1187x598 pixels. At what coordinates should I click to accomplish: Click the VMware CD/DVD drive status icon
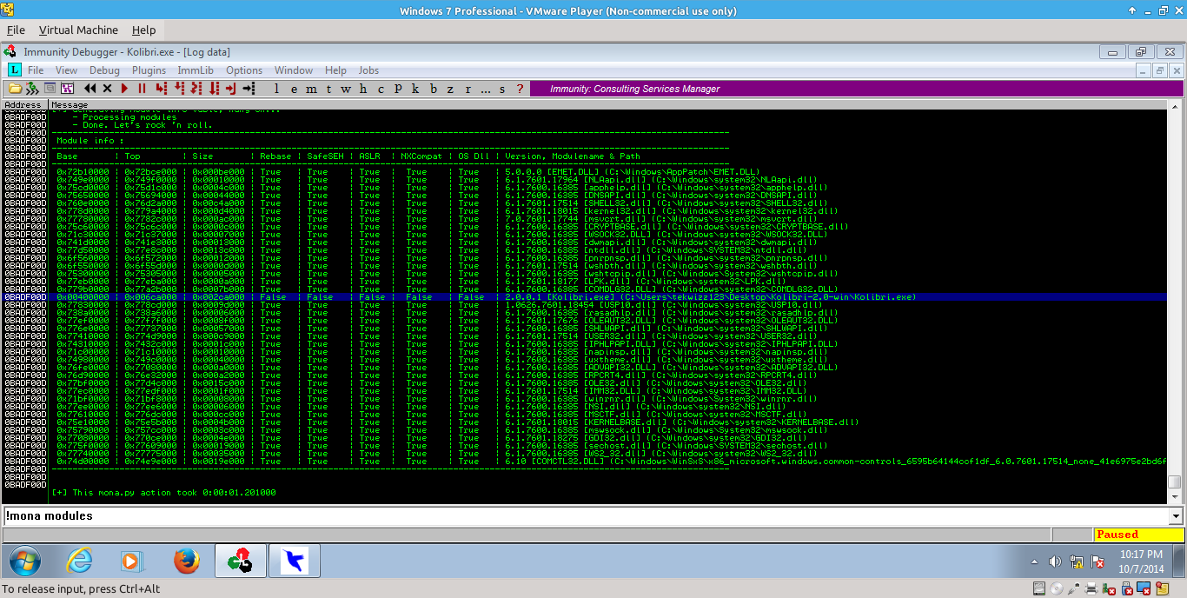tap(1058, 588)
